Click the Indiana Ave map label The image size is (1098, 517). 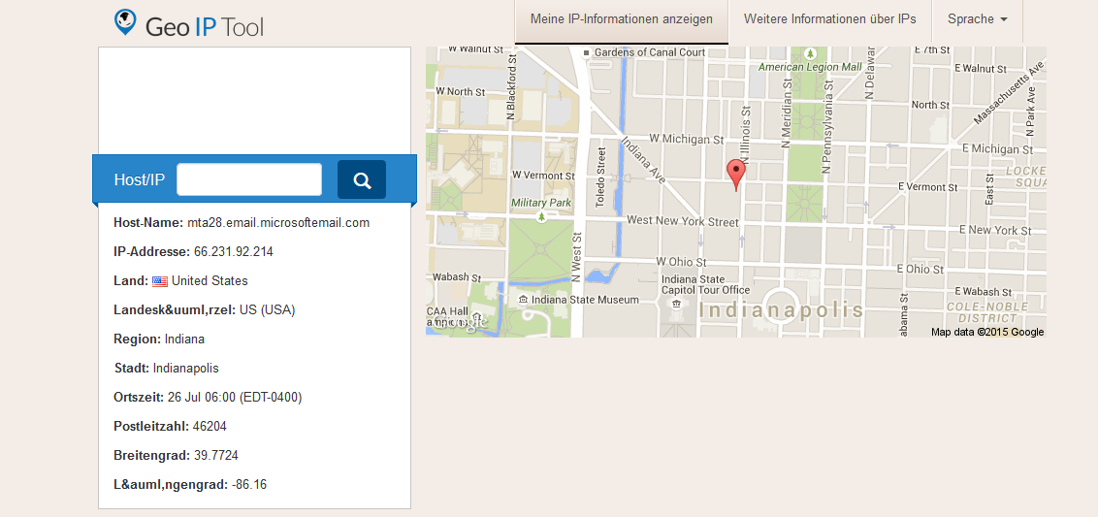(x=642, y=162)
